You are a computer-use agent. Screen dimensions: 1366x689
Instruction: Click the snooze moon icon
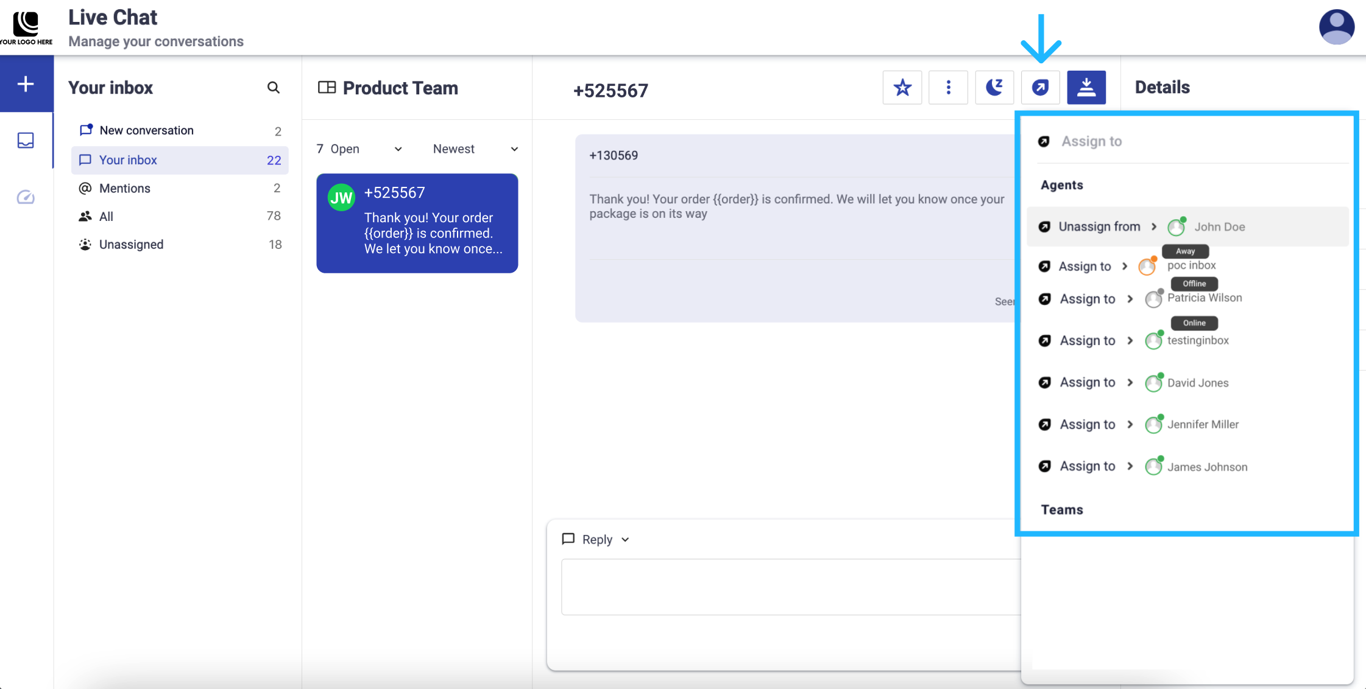(x=994, y=88)
